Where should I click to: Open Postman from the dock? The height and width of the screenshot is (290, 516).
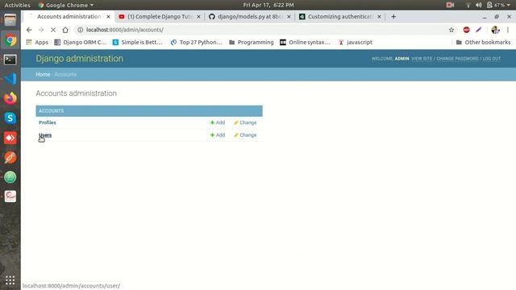coord(10,158)
